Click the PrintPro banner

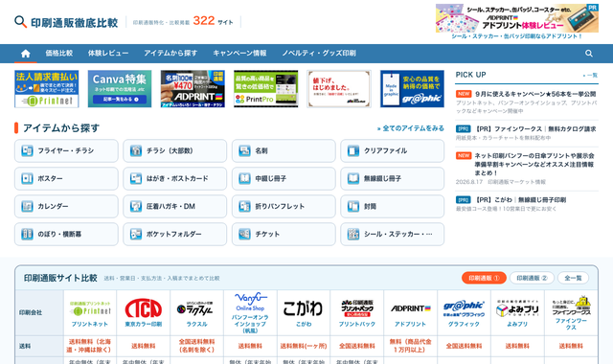(x=266, y=89)
